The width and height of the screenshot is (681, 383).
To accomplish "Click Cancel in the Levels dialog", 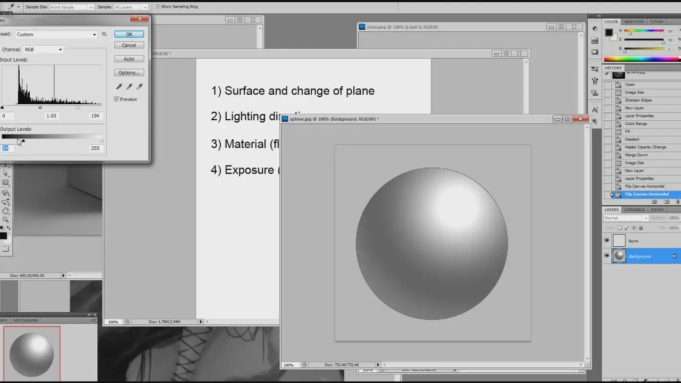I will click(129, 45).
